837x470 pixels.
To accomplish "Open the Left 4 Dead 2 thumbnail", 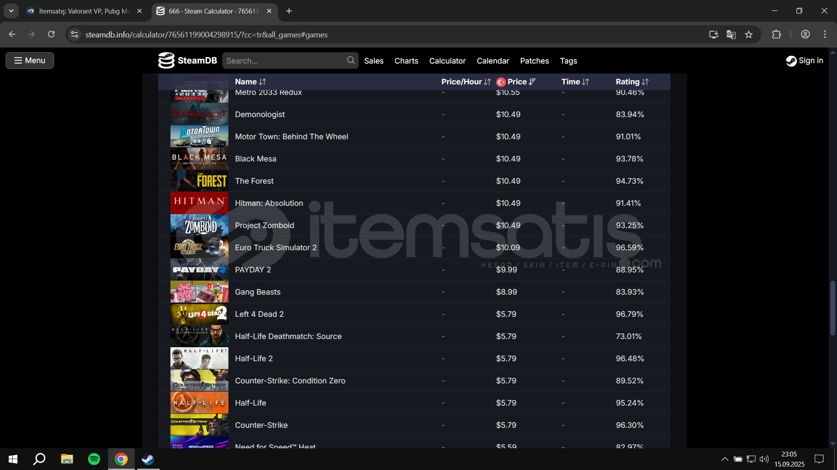I will tap(199, 314).
